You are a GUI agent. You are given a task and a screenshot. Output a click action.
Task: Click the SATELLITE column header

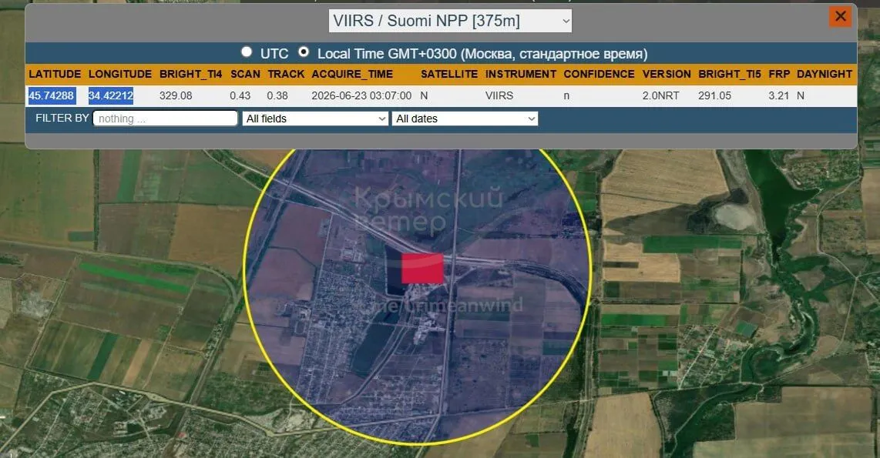point(449,74)
